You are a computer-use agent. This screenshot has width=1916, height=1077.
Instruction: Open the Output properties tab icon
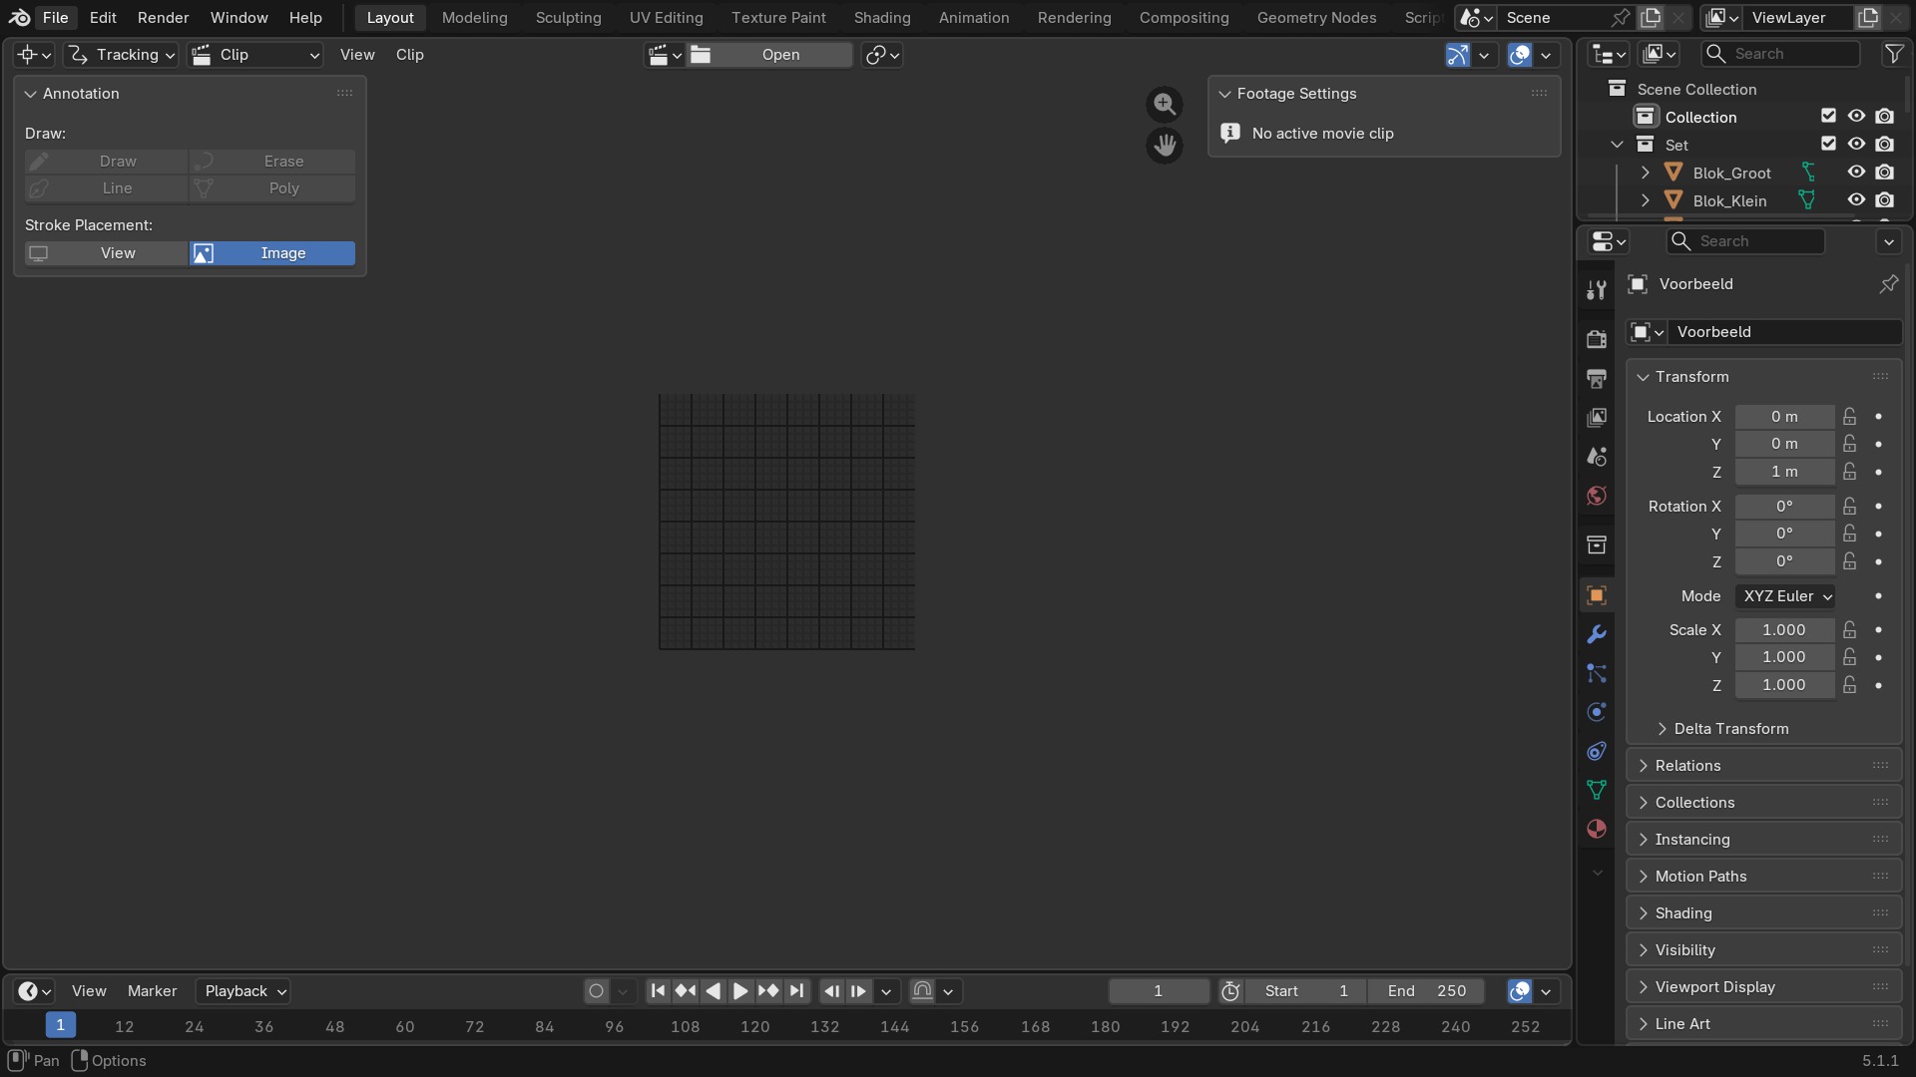pyautogui.click(x=1597, y=378)
